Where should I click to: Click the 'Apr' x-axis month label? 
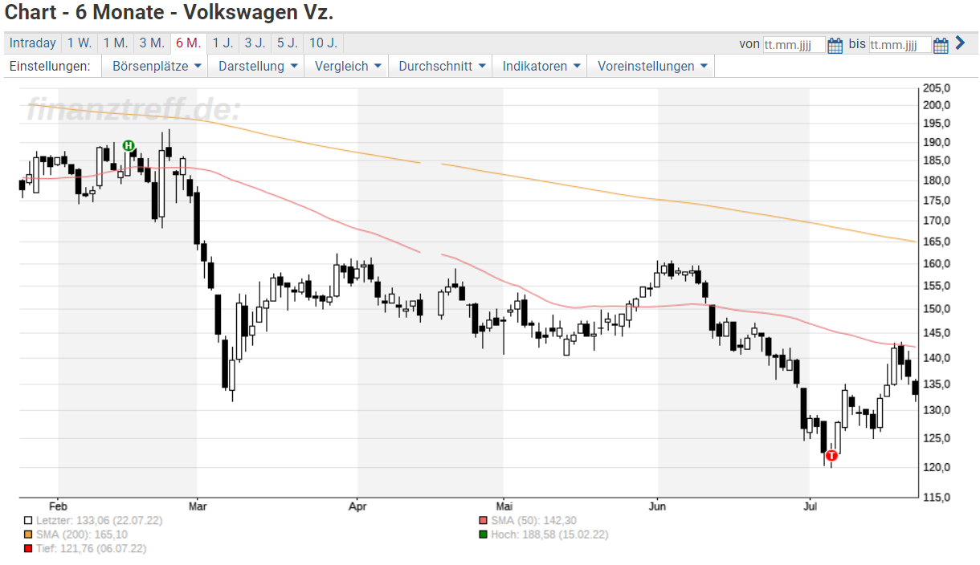click(357, 506)
